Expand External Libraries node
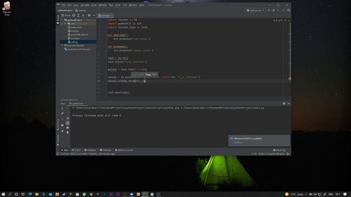This screenshot has width=351, height=197. (x=62, y=45)
